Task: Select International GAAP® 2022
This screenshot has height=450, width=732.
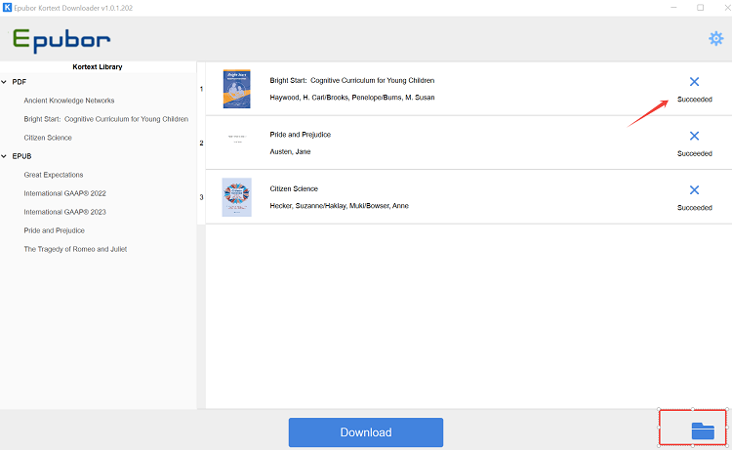Action: 64,193
